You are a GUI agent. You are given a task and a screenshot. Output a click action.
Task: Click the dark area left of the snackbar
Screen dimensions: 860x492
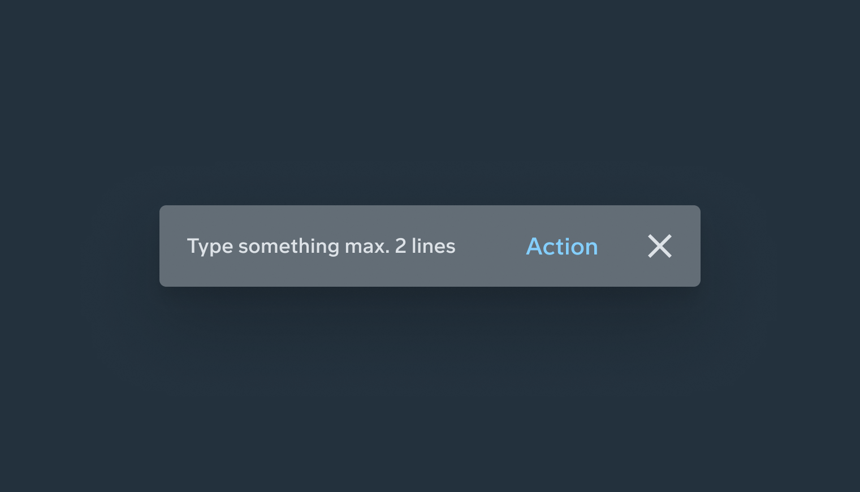click(79, 246)
